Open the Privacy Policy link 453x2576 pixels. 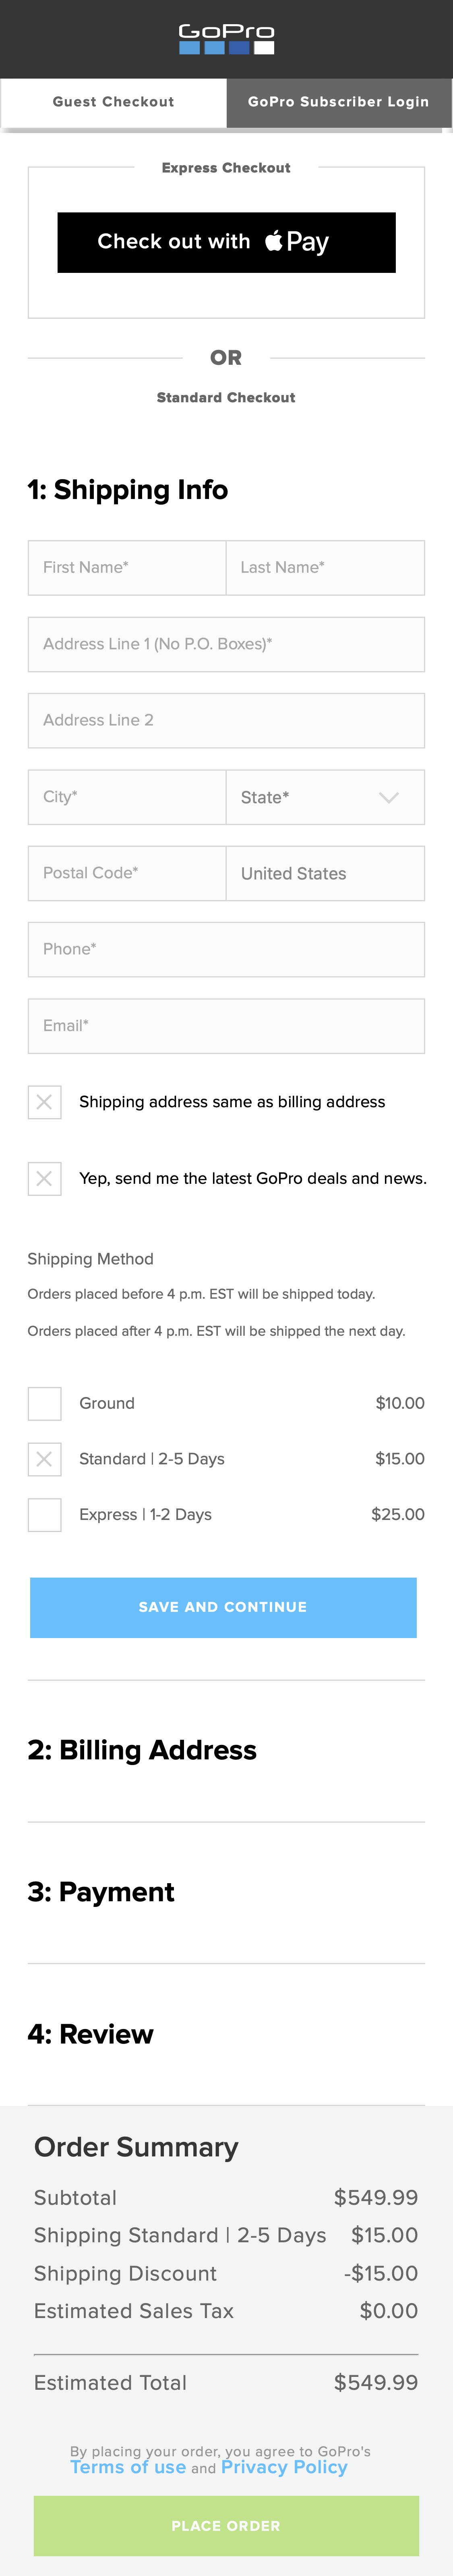pos(284,2468)
